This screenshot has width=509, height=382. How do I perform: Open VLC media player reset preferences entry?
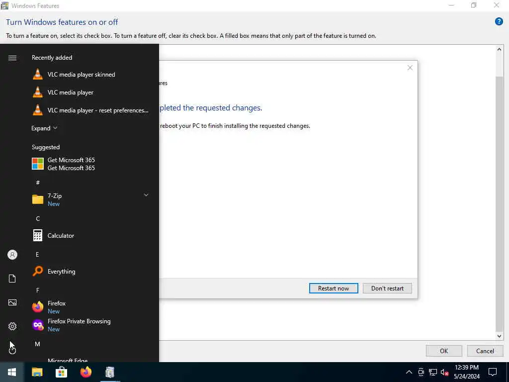point(91,110)
